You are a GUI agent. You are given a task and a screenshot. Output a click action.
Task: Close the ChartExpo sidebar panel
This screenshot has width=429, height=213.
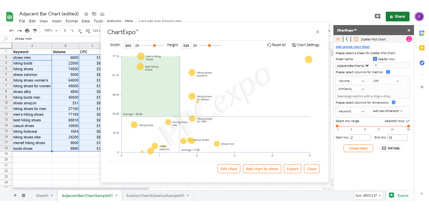[409, 30]
